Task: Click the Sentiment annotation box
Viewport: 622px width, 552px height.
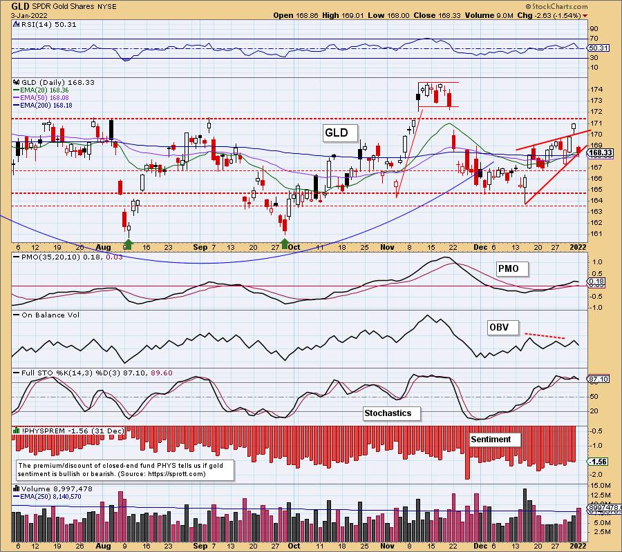Action: [x=494, y=440]
